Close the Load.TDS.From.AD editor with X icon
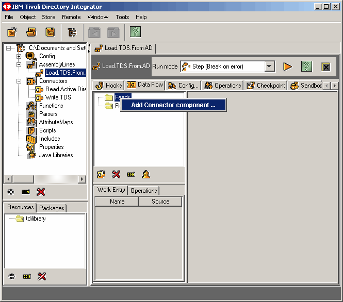 [x=325, y=66]
